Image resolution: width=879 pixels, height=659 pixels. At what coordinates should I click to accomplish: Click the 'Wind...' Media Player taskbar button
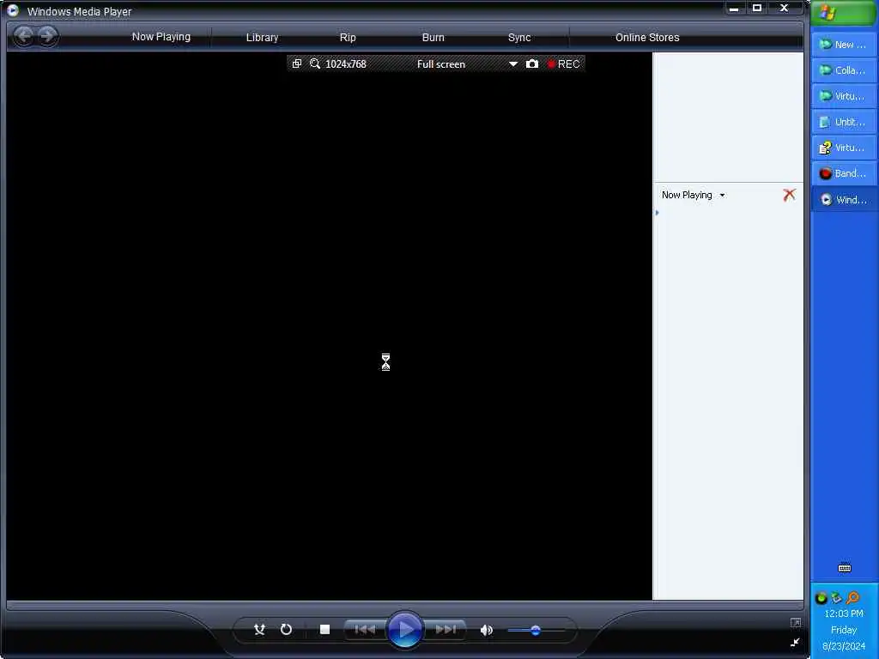844,199
